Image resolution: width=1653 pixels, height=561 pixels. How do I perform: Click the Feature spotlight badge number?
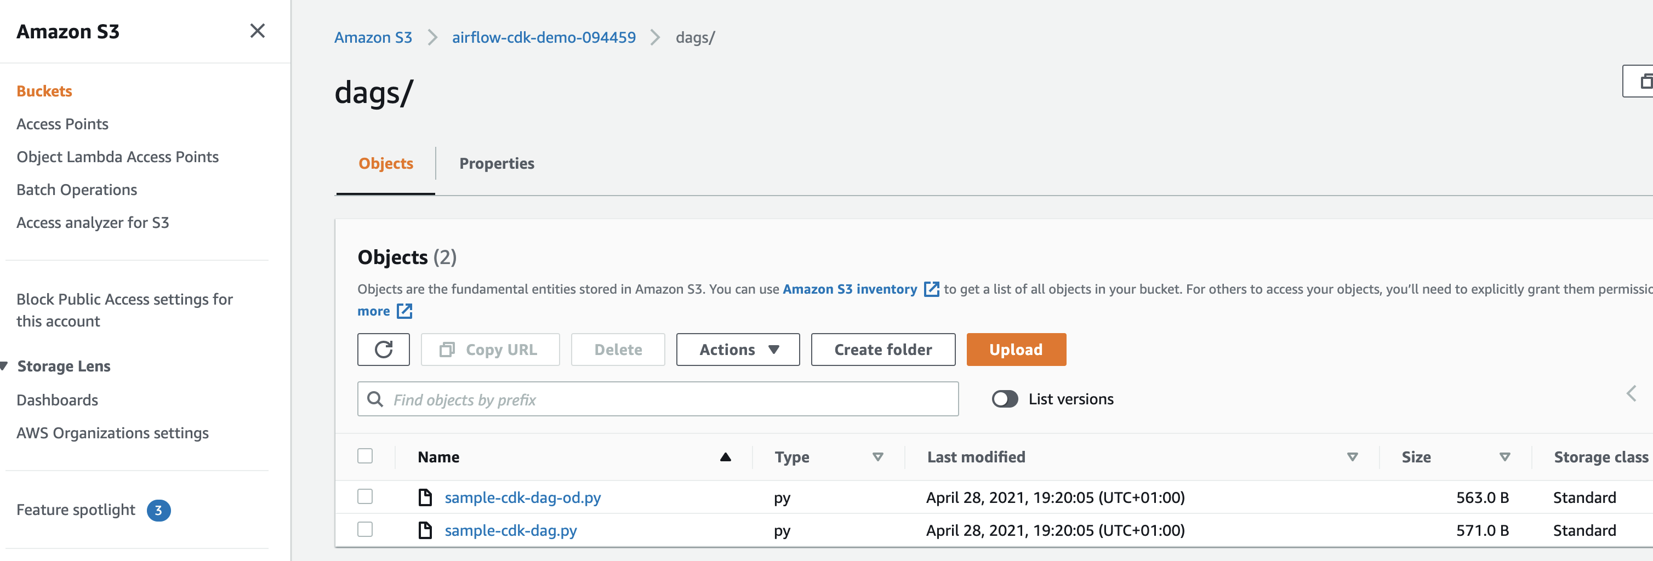(158, 511)
